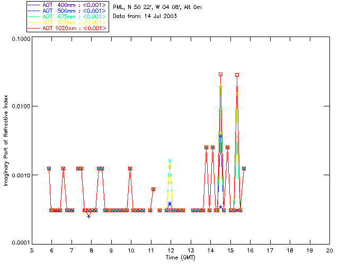Click the 'AOT 1020nm : <0.001>' legend entry
The height and width of the screenshot is (271, 339).
67,28
